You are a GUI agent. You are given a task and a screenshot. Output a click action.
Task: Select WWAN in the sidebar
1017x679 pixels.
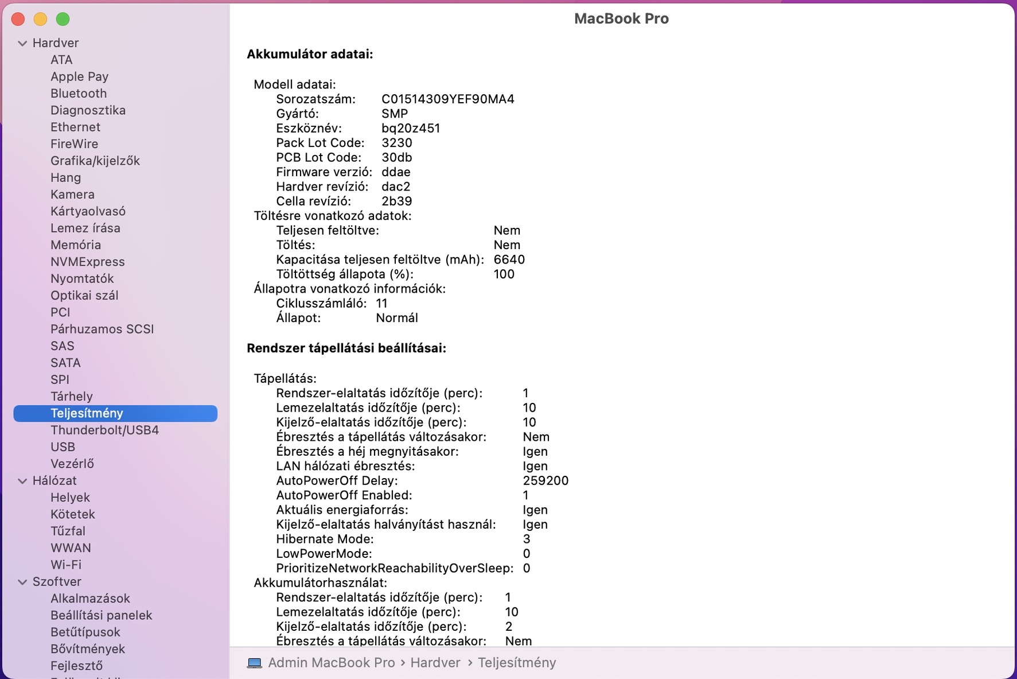pos(71,548)
